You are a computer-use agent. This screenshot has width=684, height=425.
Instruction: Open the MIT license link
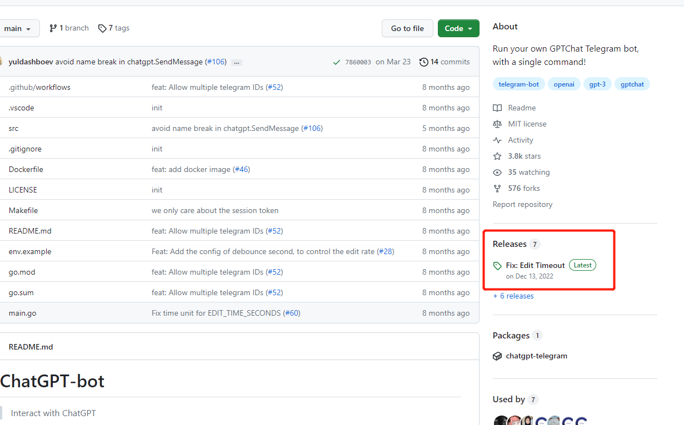point(527,124)
